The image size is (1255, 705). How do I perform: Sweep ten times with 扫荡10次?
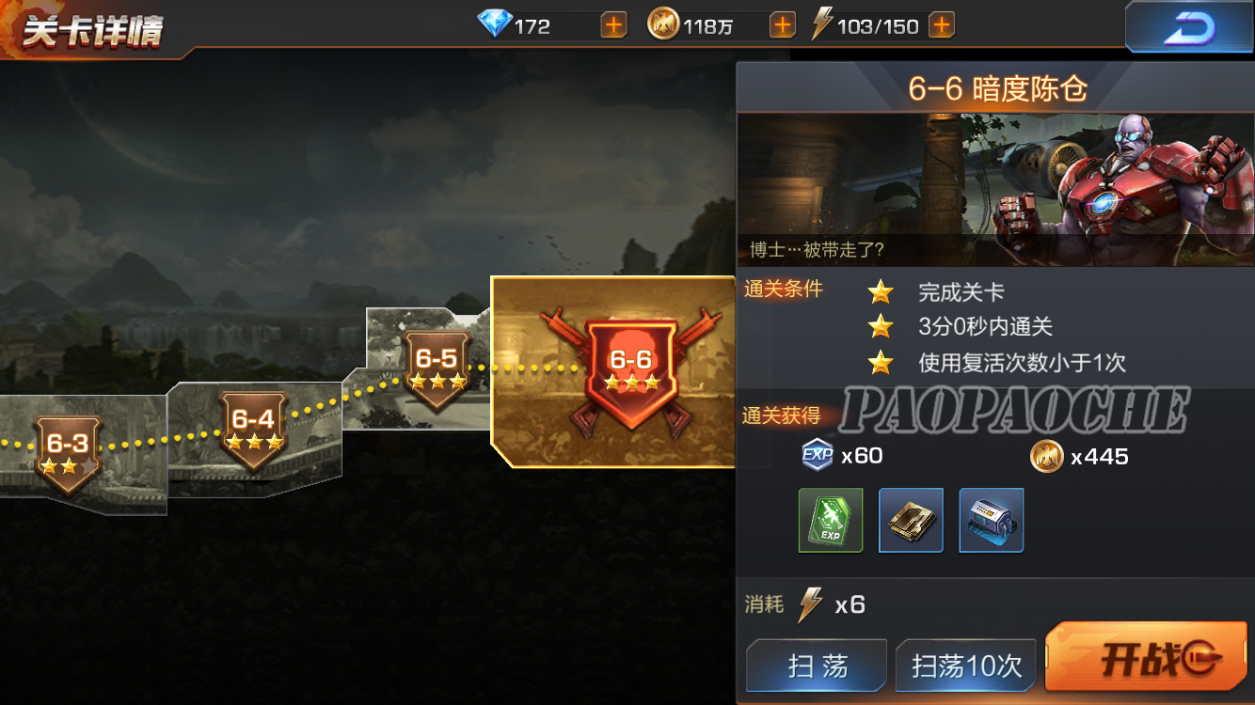966,666
